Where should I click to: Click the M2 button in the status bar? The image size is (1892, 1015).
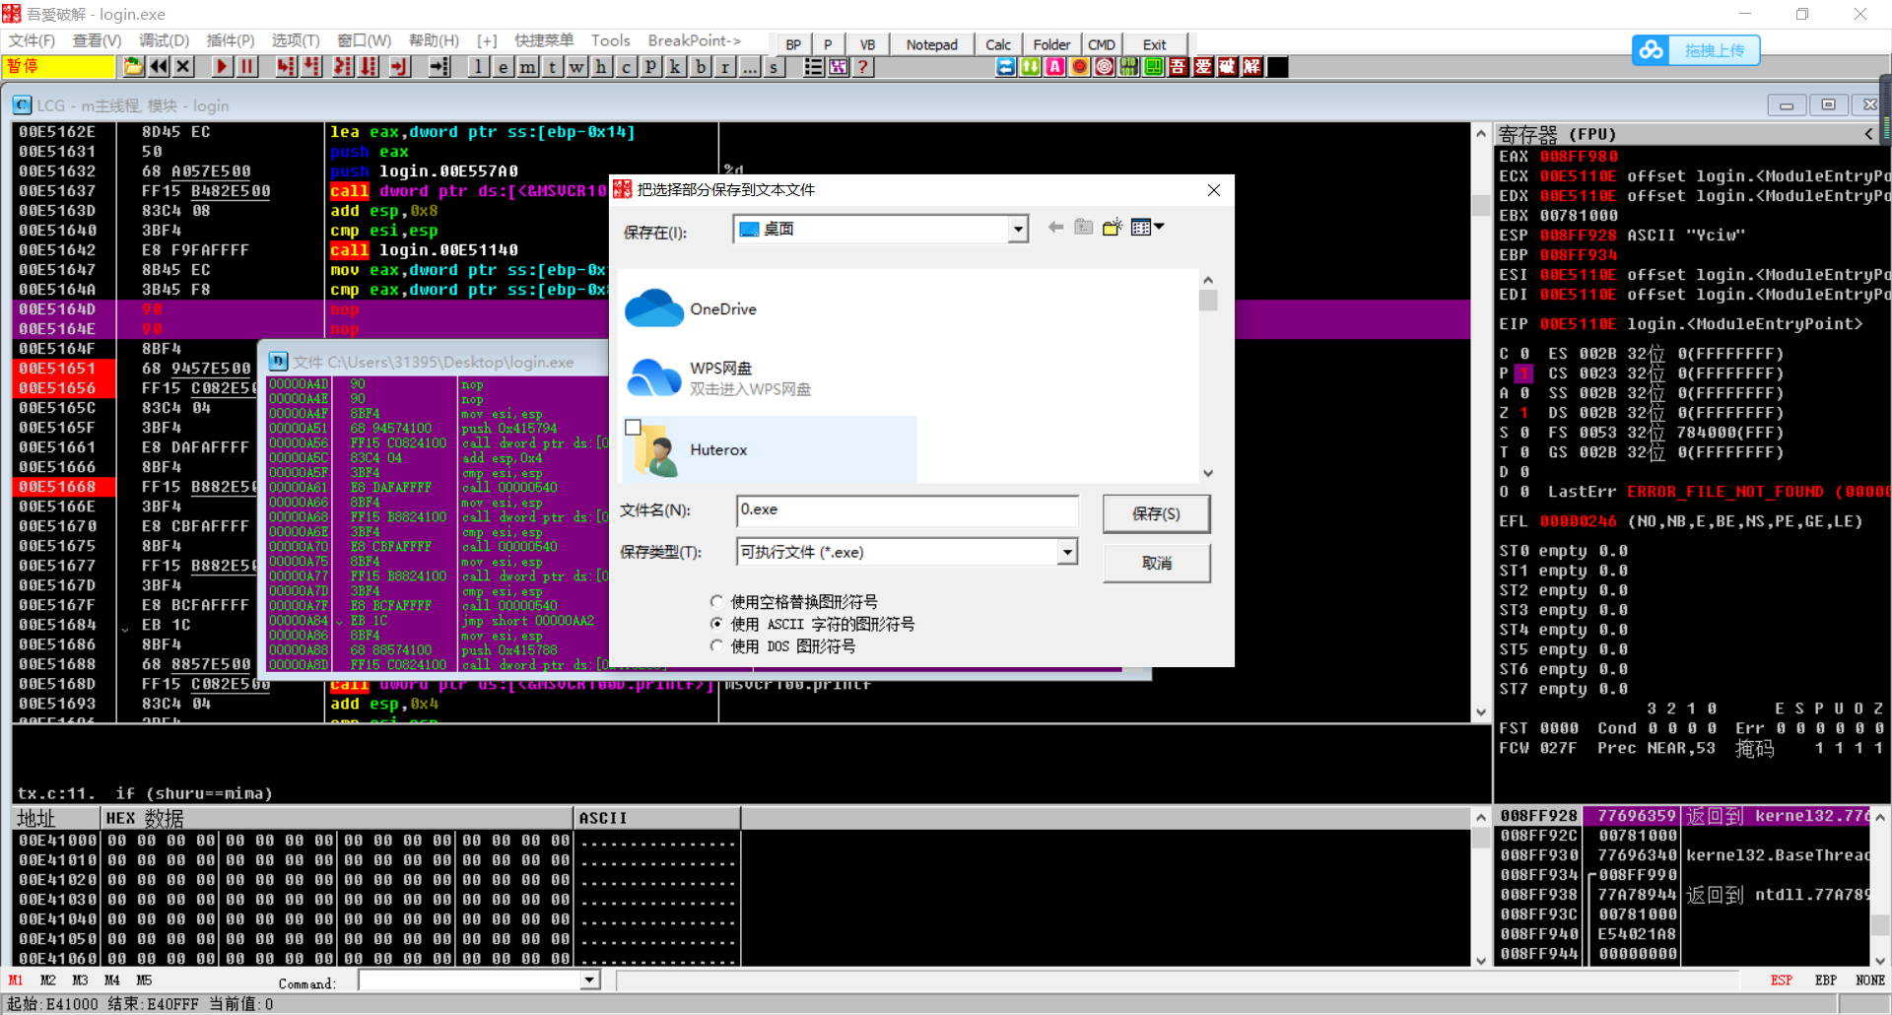[x=47, y=981]
